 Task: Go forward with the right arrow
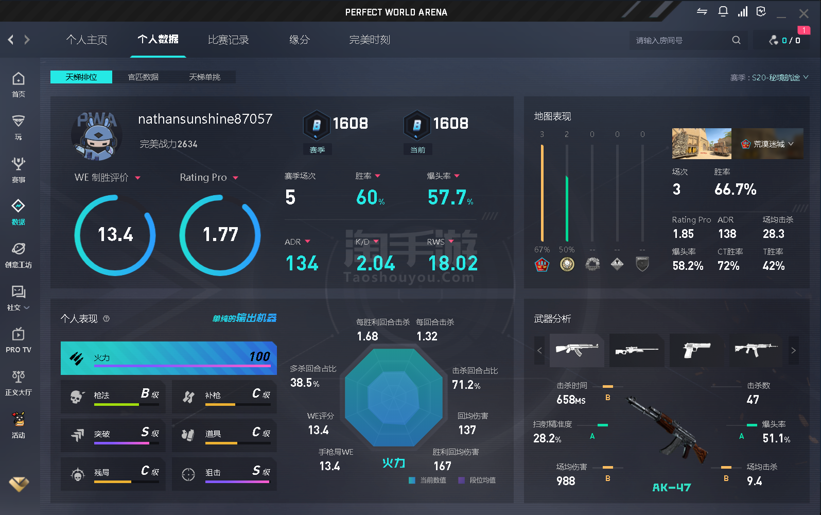(x=27, y=40)
